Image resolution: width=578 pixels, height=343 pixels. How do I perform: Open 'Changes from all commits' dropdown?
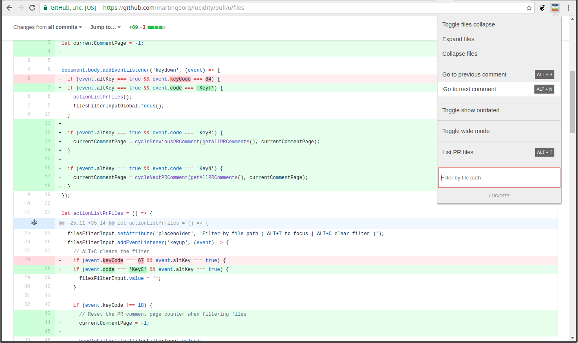(47, 27)
